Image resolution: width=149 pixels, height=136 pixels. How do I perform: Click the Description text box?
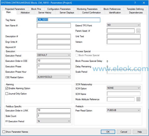click(54, 36)
